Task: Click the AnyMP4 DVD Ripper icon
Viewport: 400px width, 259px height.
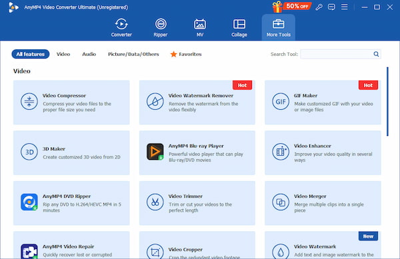Action: [29, 202]
